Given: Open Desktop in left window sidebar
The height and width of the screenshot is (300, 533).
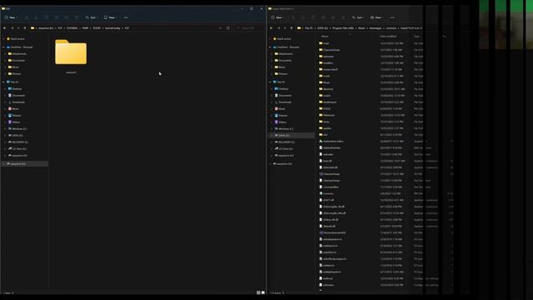Looking at the screenshot, I should 15,89.
